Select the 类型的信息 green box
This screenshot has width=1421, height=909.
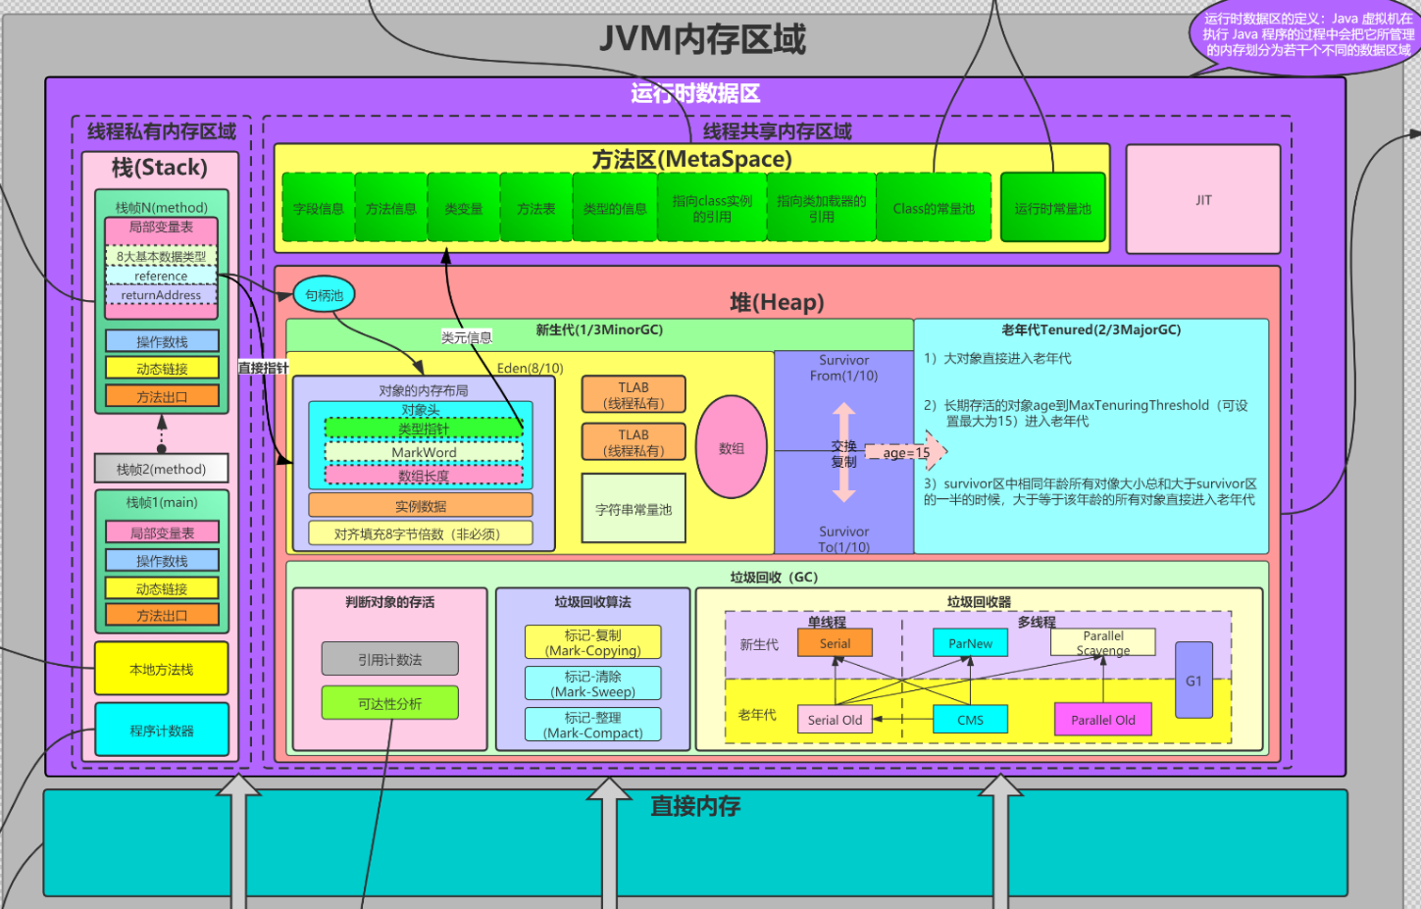tap(615, 208)
